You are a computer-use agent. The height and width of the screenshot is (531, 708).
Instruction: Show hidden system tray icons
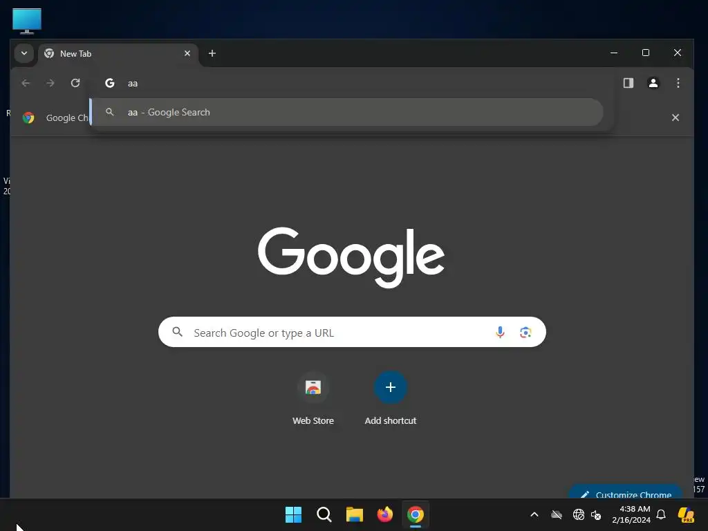534,514
